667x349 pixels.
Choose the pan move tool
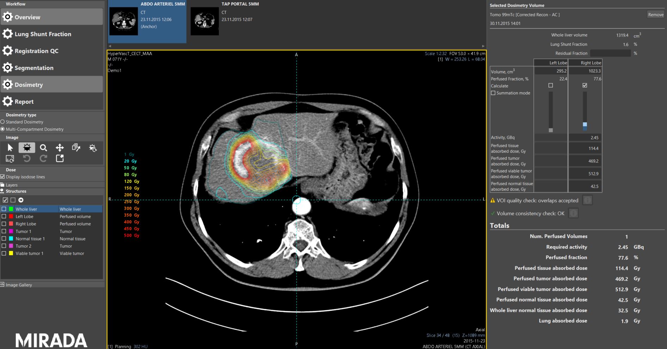[x=60, y=148]
